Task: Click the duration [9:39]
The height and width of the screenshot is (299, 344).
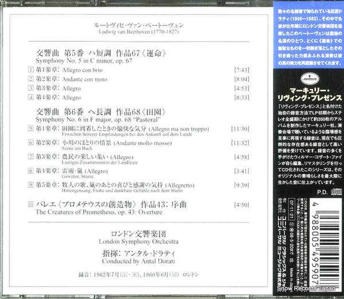Action: tap(242, 185)
